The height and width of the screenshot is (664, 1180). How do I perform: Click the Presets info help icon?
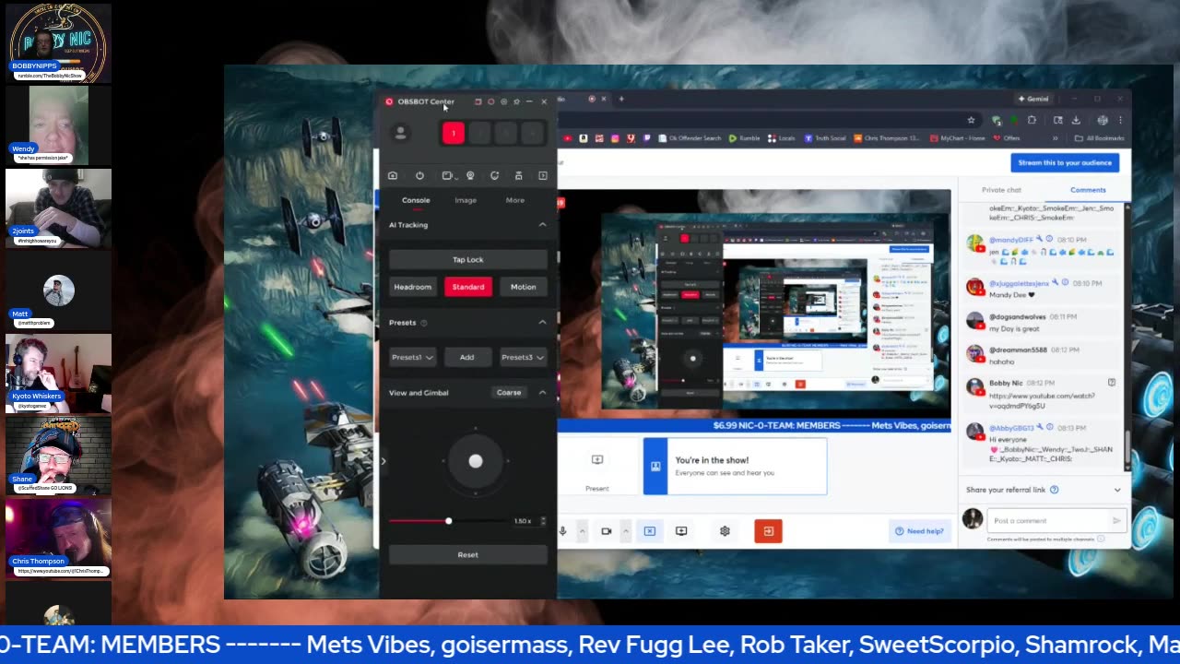(424, 323)
